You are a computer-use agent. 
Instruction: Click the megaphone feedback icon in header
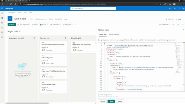point(170,8)
